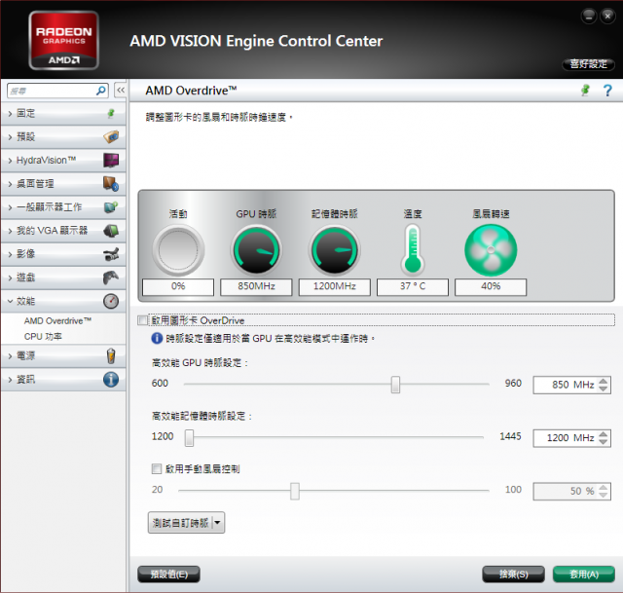Click the 40% fan speed readout

491,286
